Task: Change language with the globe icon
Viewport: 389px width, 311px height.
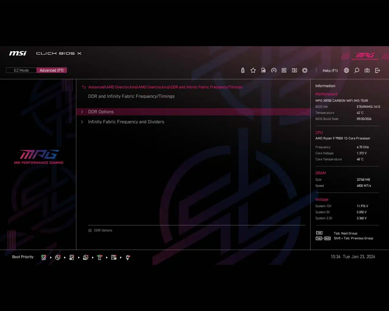Action: [x=346, y=70]
